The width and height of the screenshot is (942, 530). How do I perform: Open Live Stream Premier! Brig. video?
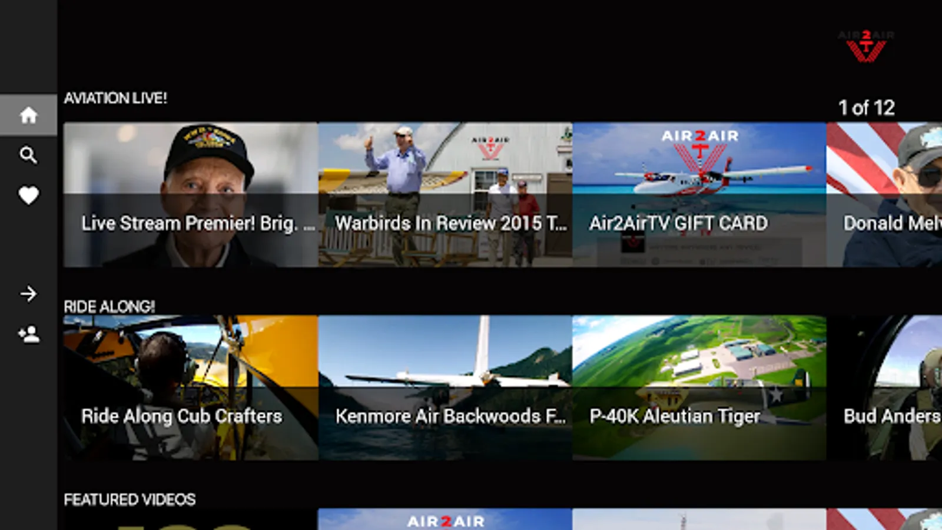tap(191, 195)
